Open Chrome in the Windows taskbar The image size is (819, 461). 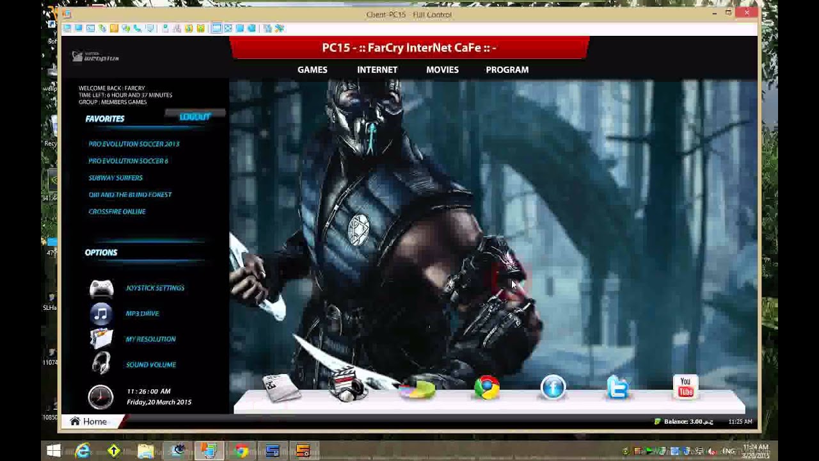241,451
